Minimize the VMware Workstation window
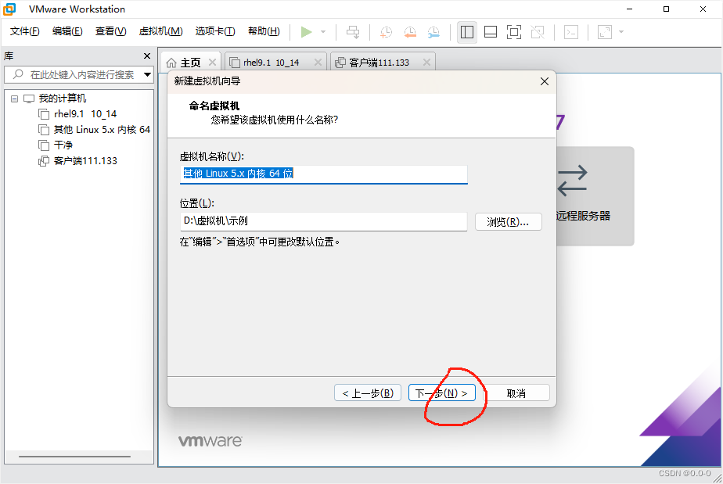The image size is (723, 484). coord(629,9)
